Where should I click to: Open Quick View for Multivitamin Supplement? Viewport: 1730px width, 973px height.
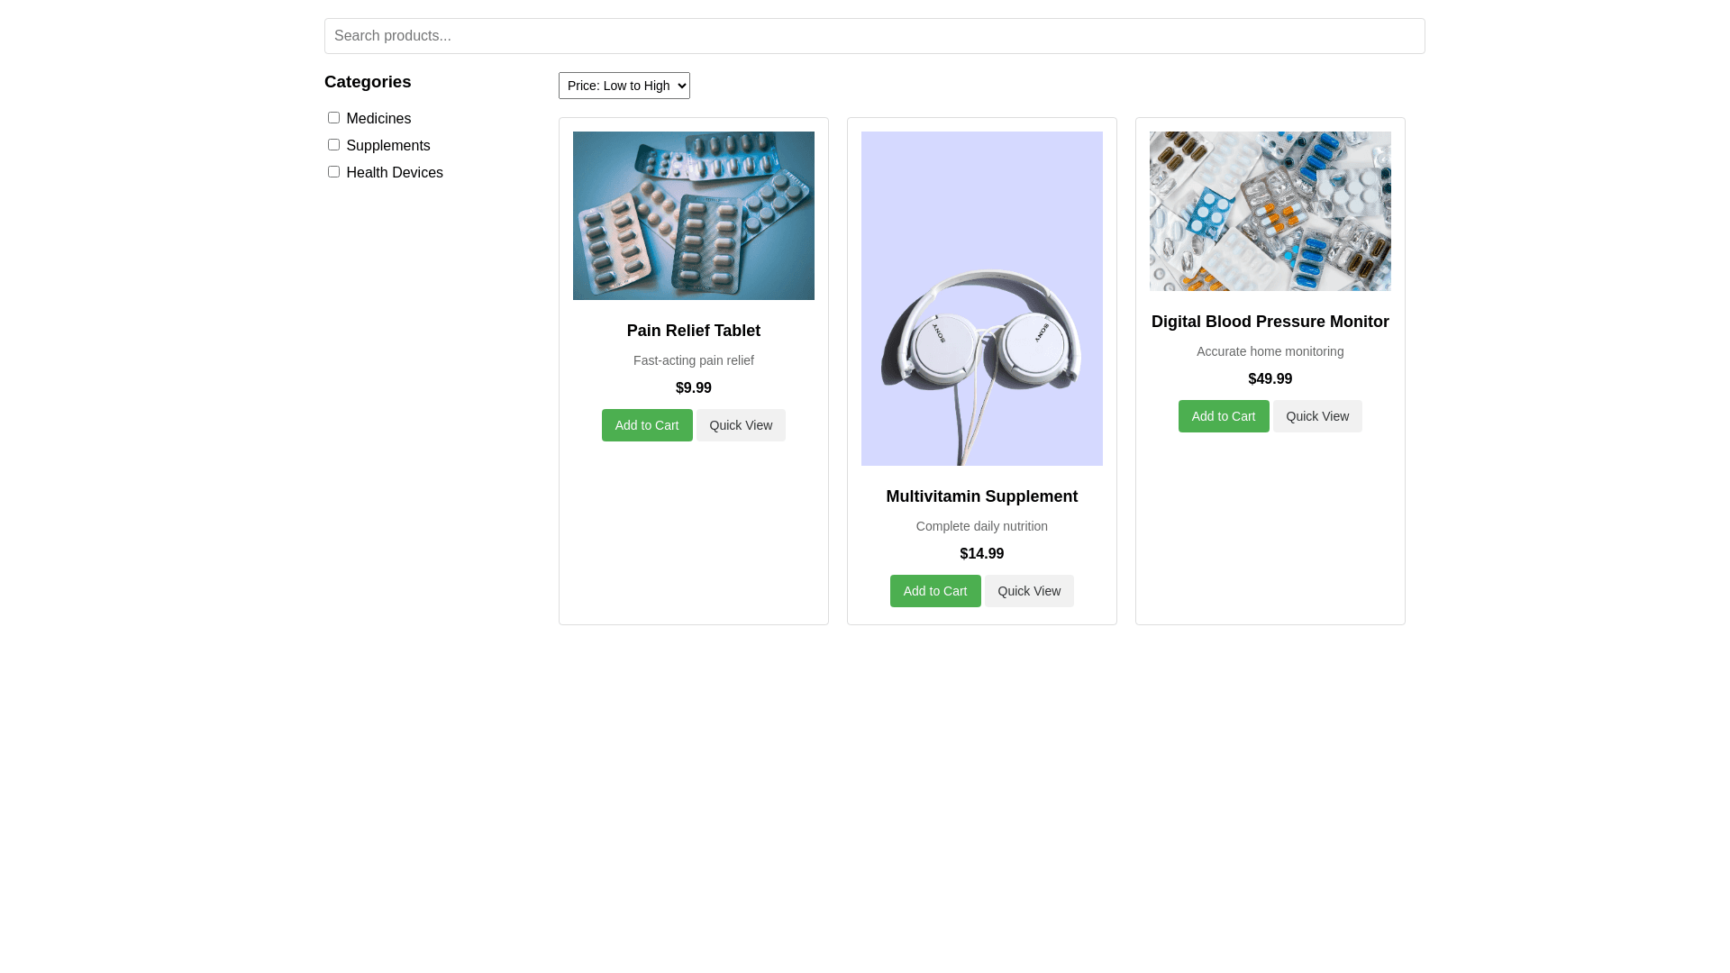pyautogui.click(x=1028, y=591)
